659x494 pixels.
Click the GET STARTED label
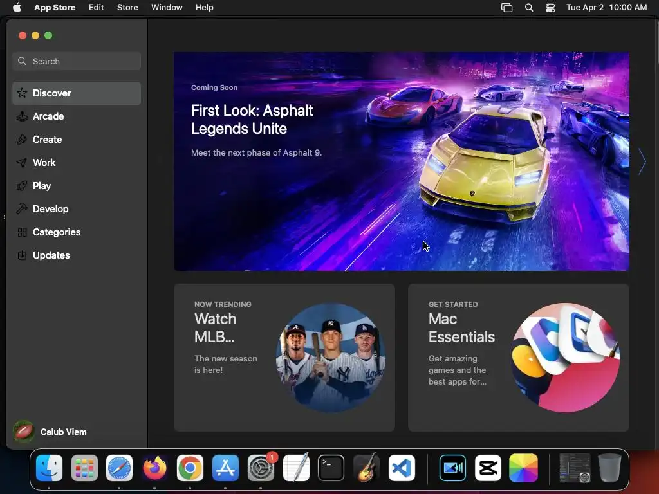coord(453,304)
